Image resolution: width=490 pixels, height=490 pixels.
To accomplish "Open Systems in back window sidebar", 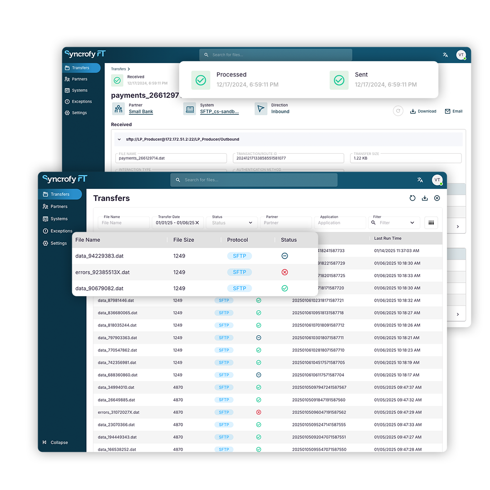I will [76, 90].
